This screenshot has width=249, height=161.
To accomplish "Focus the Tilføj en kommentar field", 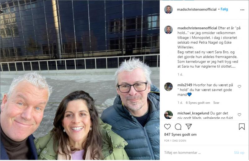I will (x=197, y=153).
